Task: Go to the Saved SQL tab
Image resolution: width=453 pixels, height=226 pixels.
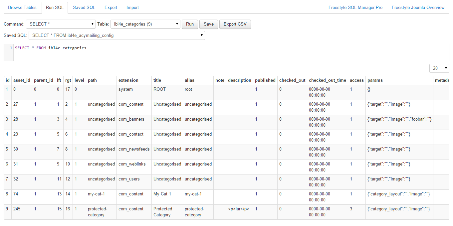Action: (84, 7)
